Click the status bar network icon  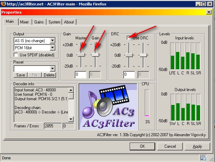click(x=203, y=158)
